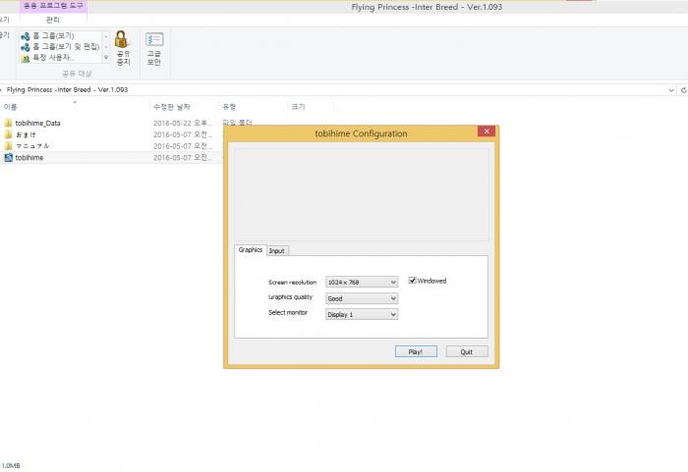The width and height of the screenshot is (688, 472).
Task: Open the 관리 ribbon tab
Action: (x=52, y=19)
